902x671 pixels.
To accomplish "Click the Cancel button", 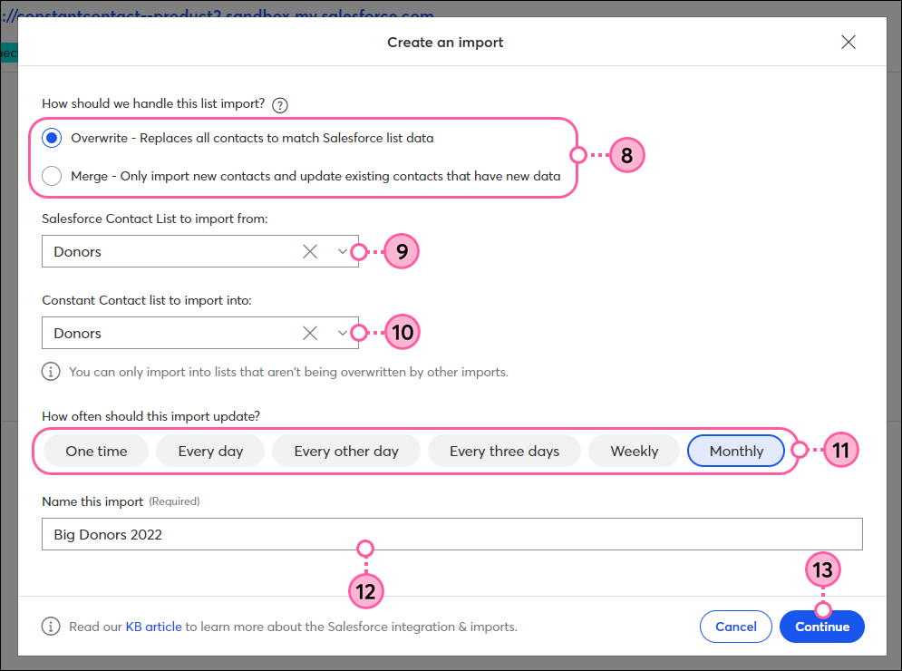I will click(x=736, y=627).
